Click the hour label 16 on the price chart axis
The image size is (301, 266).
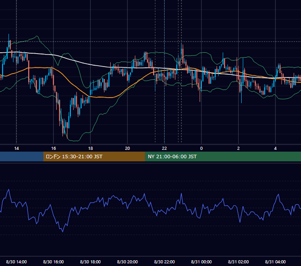[54, 149]
